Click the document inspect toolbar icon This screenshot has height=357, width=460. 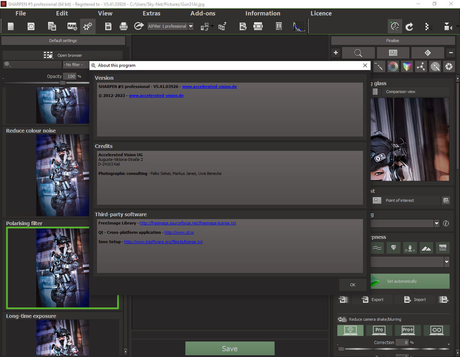click(x=279, y=26)
